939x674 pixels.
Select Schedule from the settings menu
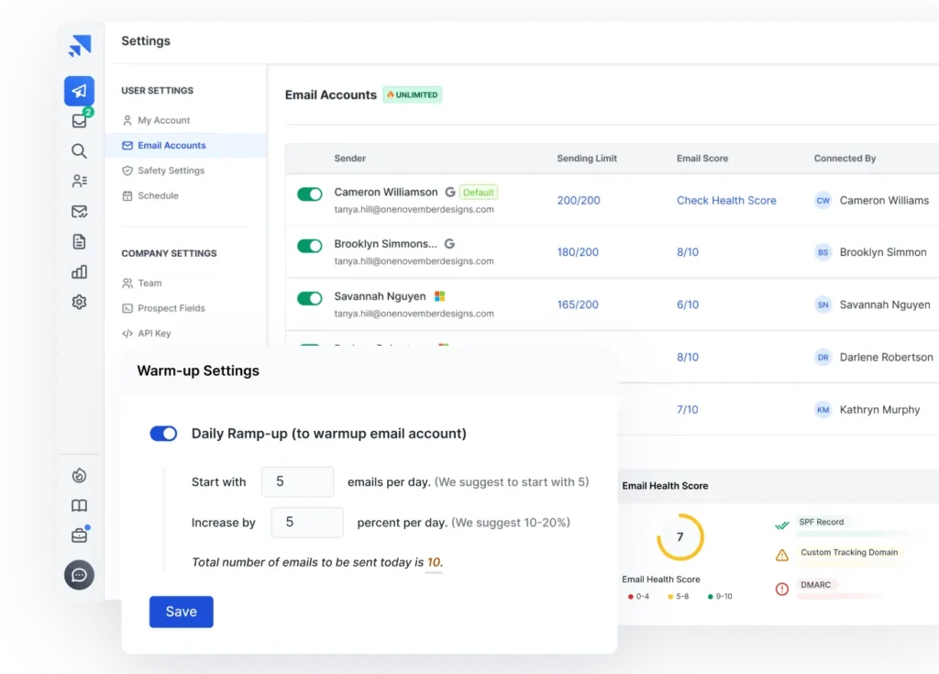click(158, 195)
